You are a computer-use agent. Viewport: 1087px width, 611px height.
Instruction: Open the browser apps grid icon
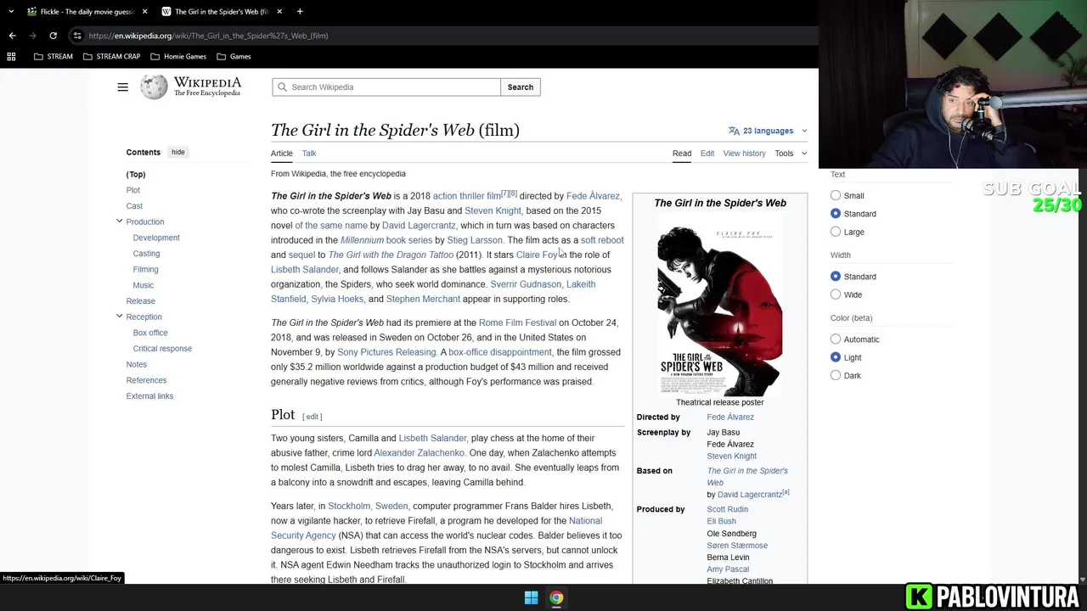click(11, 56)
